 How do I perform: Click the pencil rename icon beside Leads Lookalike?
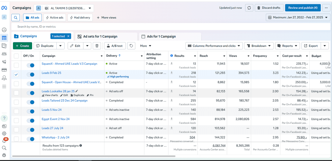coord(77,91)
